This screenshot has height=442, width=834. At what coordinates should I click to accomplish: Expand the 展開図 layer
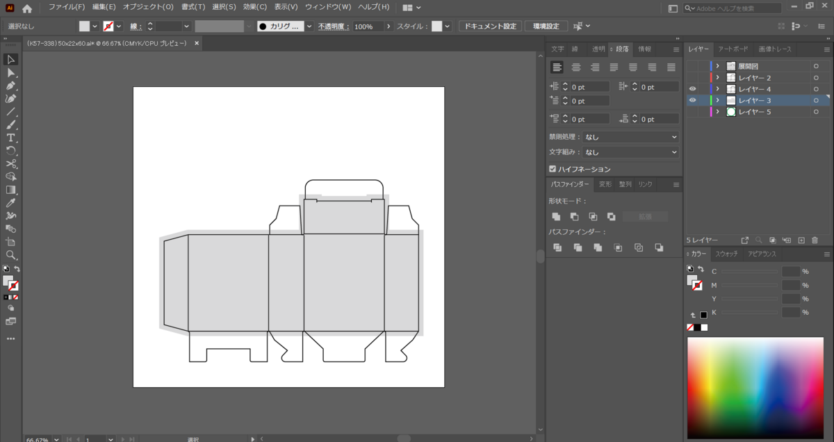pyautogui.click(x=717, y=66)
